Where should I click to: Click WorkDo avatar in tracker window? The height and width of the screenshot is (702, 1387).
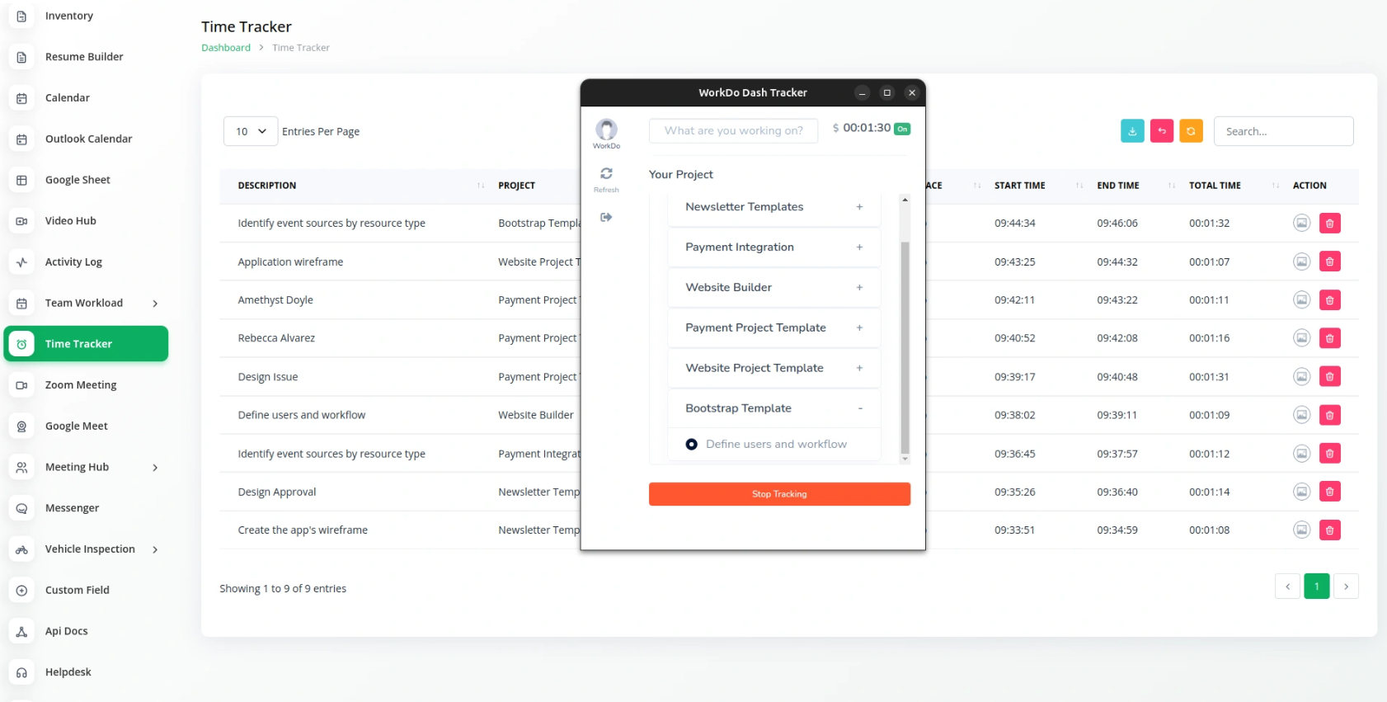tap(606, 130)
